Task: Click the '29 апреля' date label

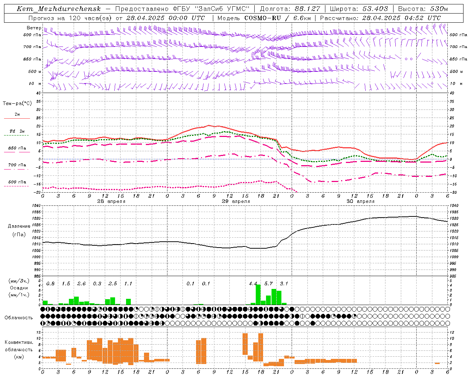Action: (236, 201)
